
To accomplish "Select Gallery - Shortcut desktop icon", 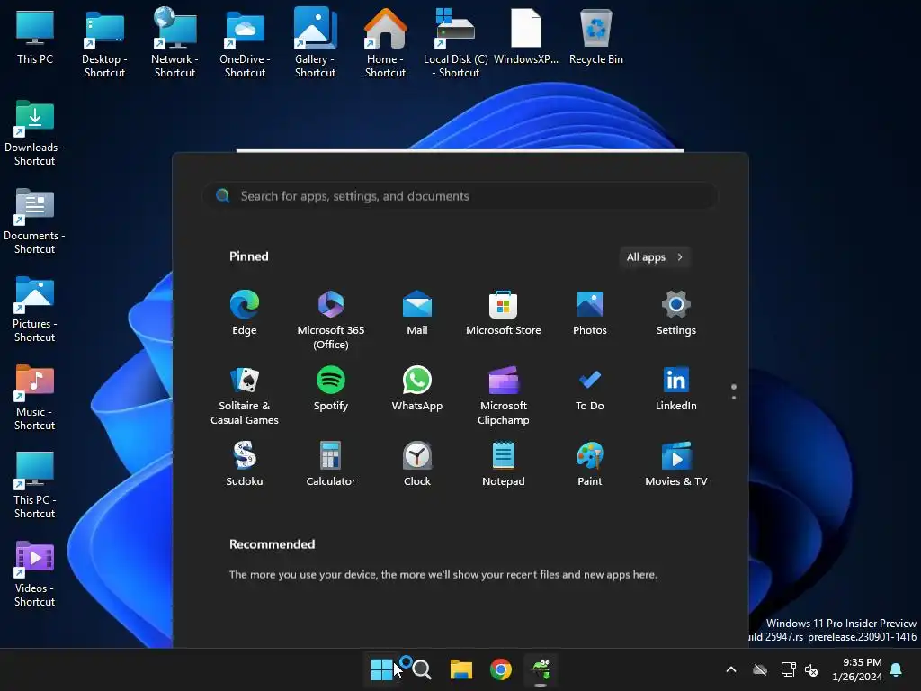I will point(316,43).
